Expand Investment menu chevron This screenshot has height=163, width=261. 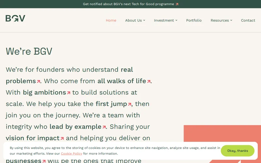(176, 20)
